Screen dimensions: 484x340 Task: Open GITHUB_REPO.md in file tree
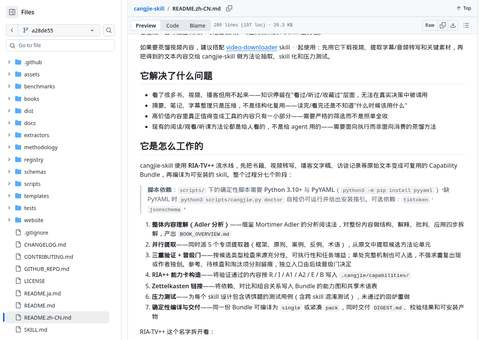coord(47,269)
